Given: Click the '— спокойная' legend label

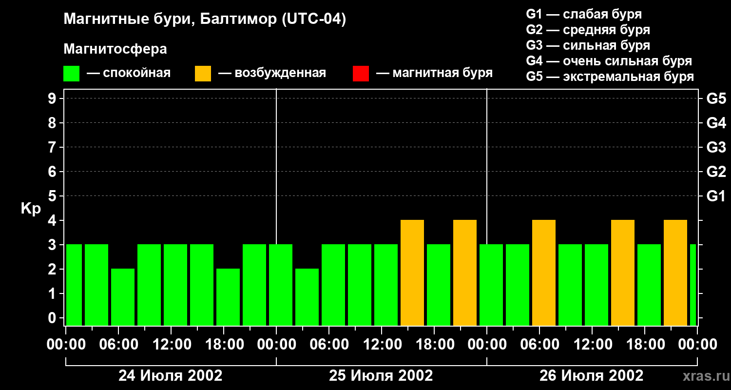Looking at the screenshot, I should pos(129,73).
